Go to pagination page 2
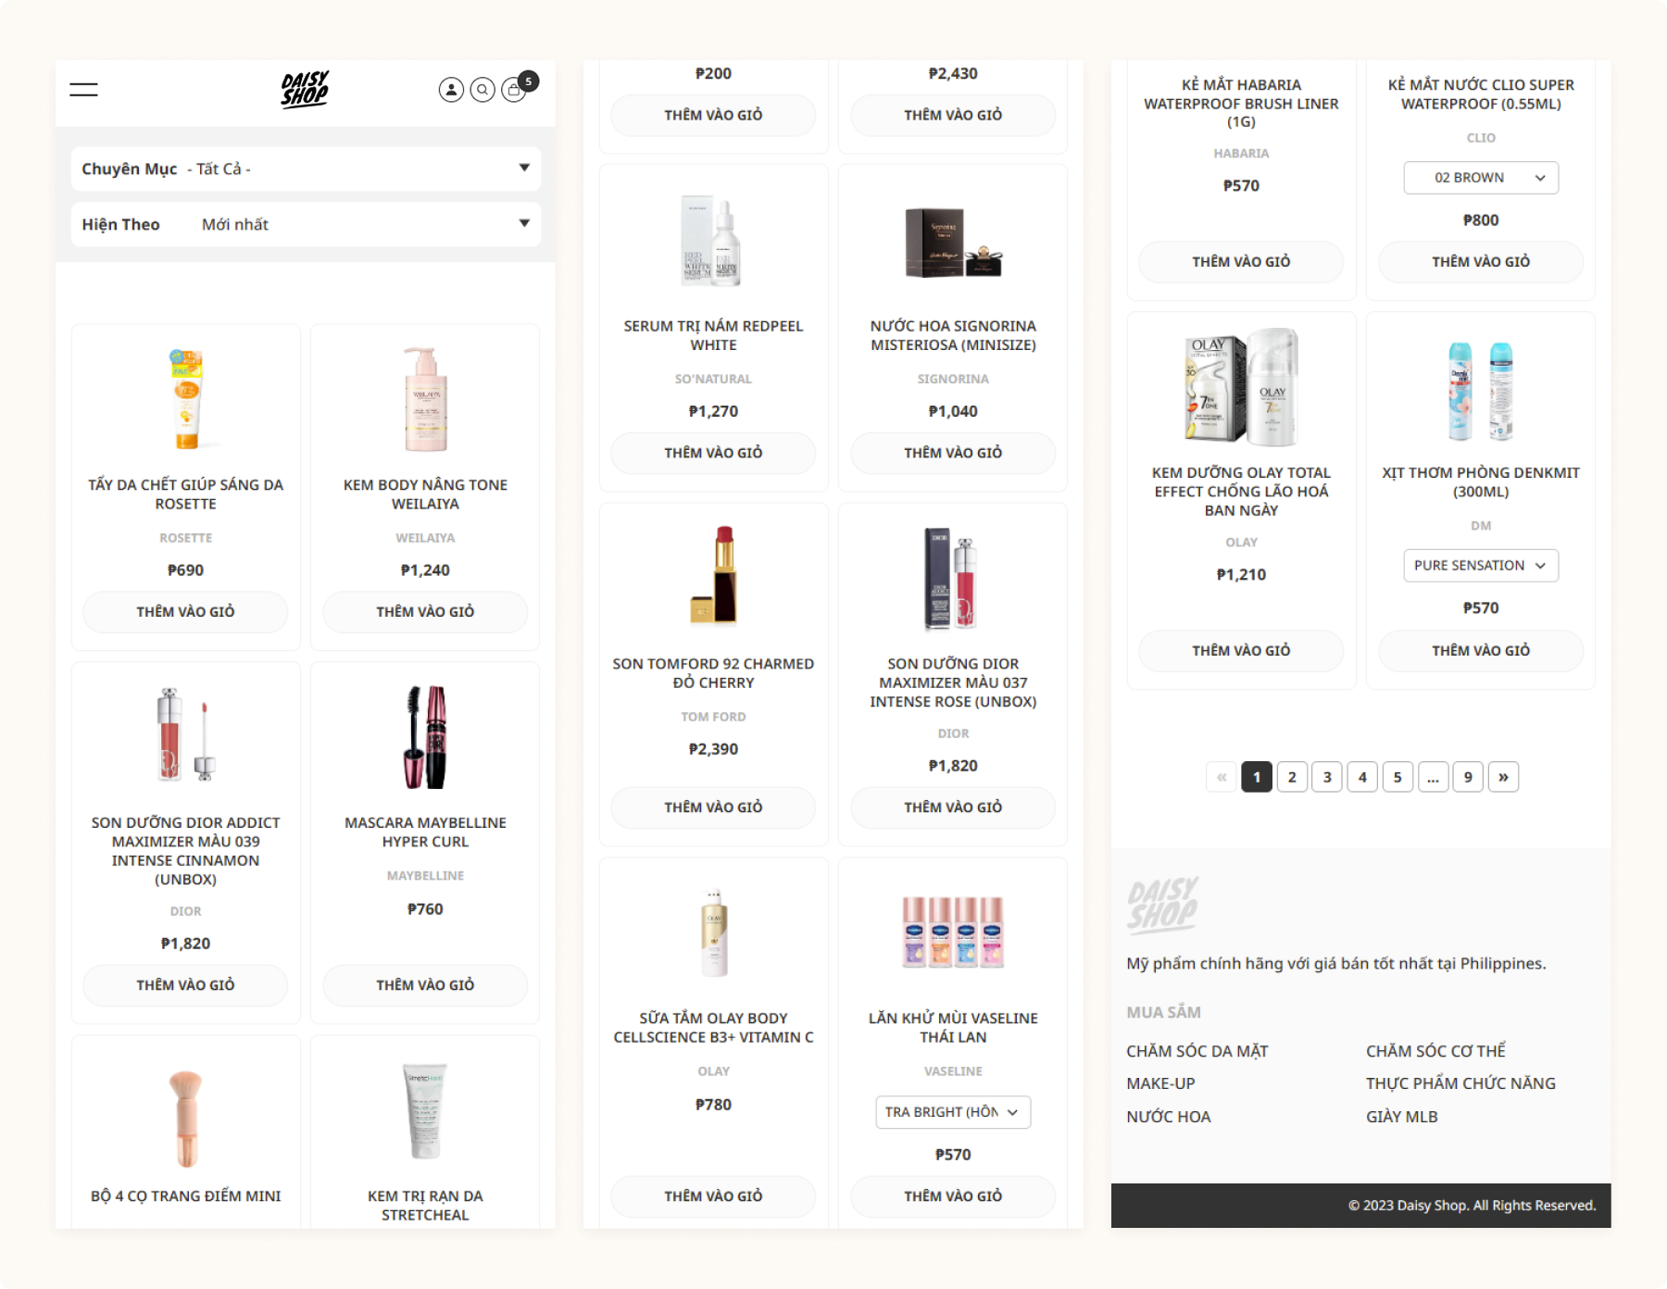Image resolution: width=1667 pixels, height=1289 pixels. [x=1292, y=777]
